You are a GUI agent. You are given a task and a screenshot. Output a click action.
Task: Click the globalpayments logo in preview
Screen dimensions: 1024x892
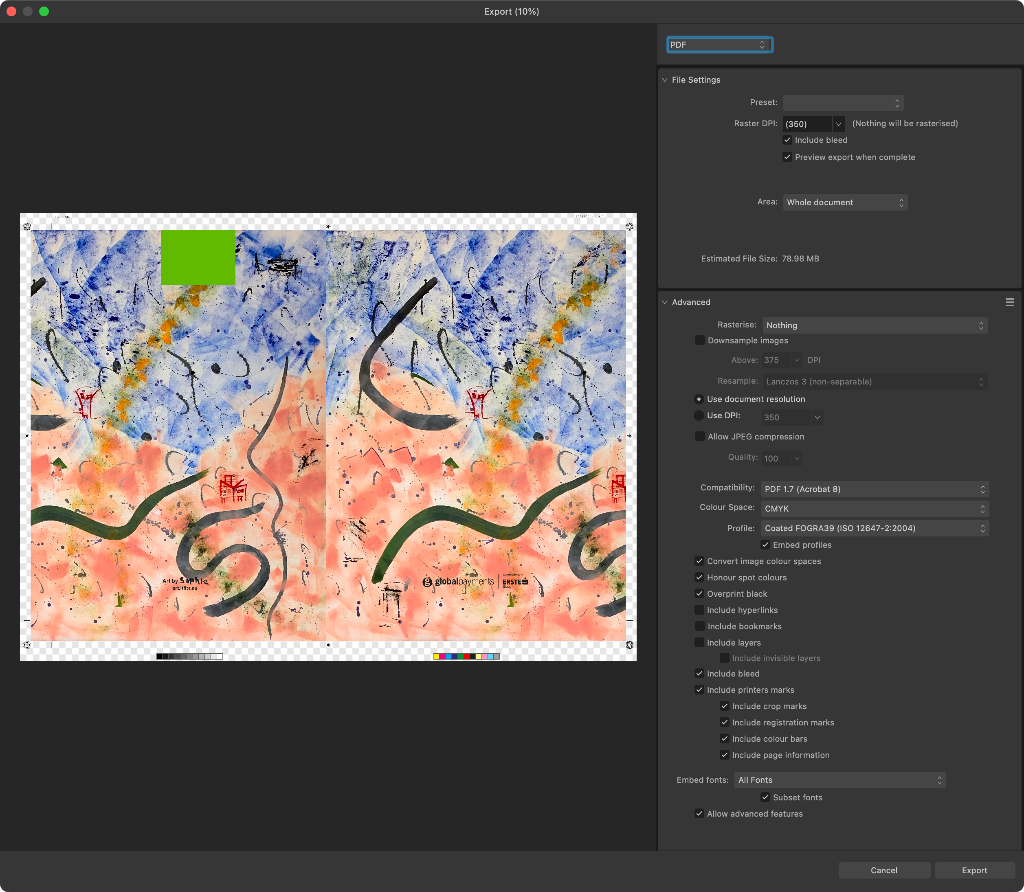(x=458, y=581)
